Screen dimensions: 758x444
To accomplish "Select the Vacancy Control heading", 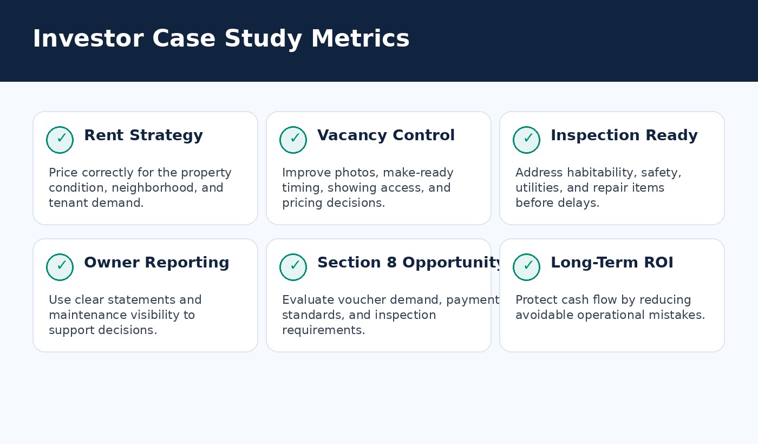I will (386, 135).
